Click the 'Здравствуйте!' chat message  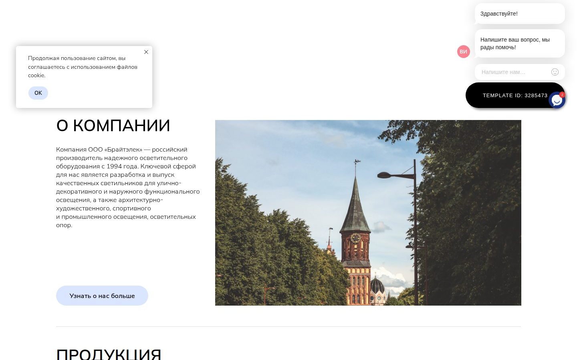tap(520, 14)
